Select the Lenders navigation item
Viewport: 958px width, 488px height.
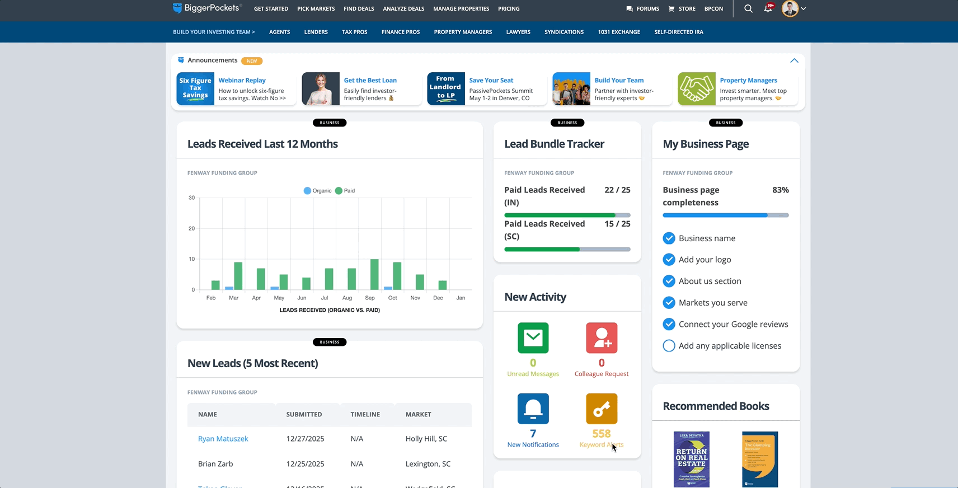pyautogui.click(x=316, y=32)
